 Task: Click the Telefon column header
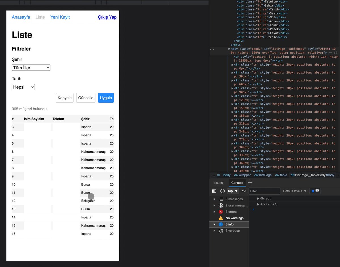(x=58, y=119)
